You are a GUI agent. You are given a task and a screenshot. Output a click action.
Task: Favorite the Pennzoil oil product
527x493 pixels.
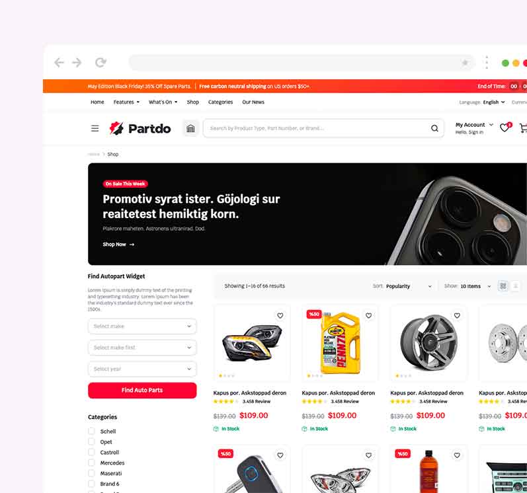369,315
